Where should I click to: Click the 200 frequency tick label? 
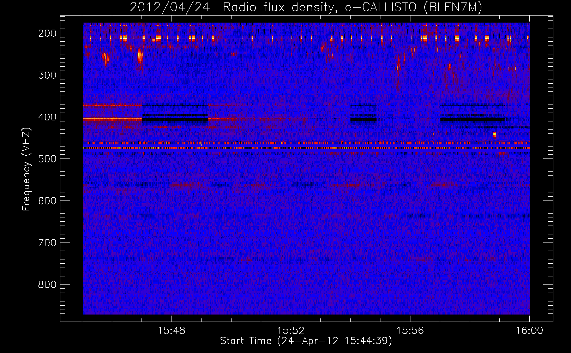click(47, 33)
